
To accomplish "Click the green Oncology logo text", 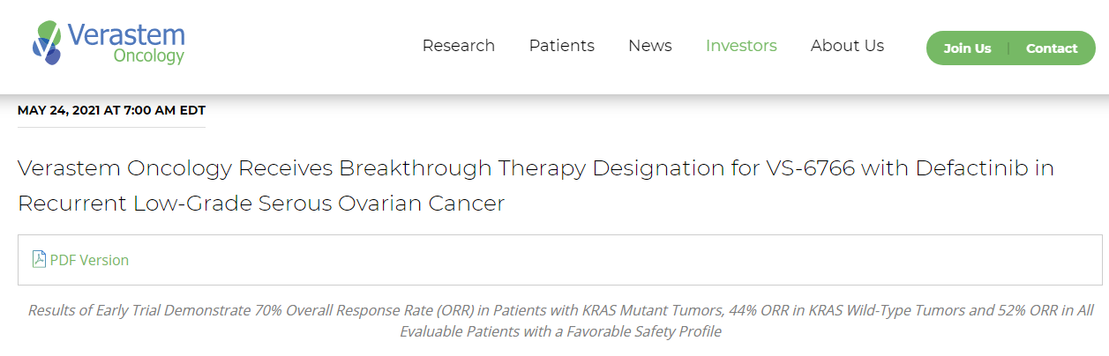I will [x=148, y=56].
